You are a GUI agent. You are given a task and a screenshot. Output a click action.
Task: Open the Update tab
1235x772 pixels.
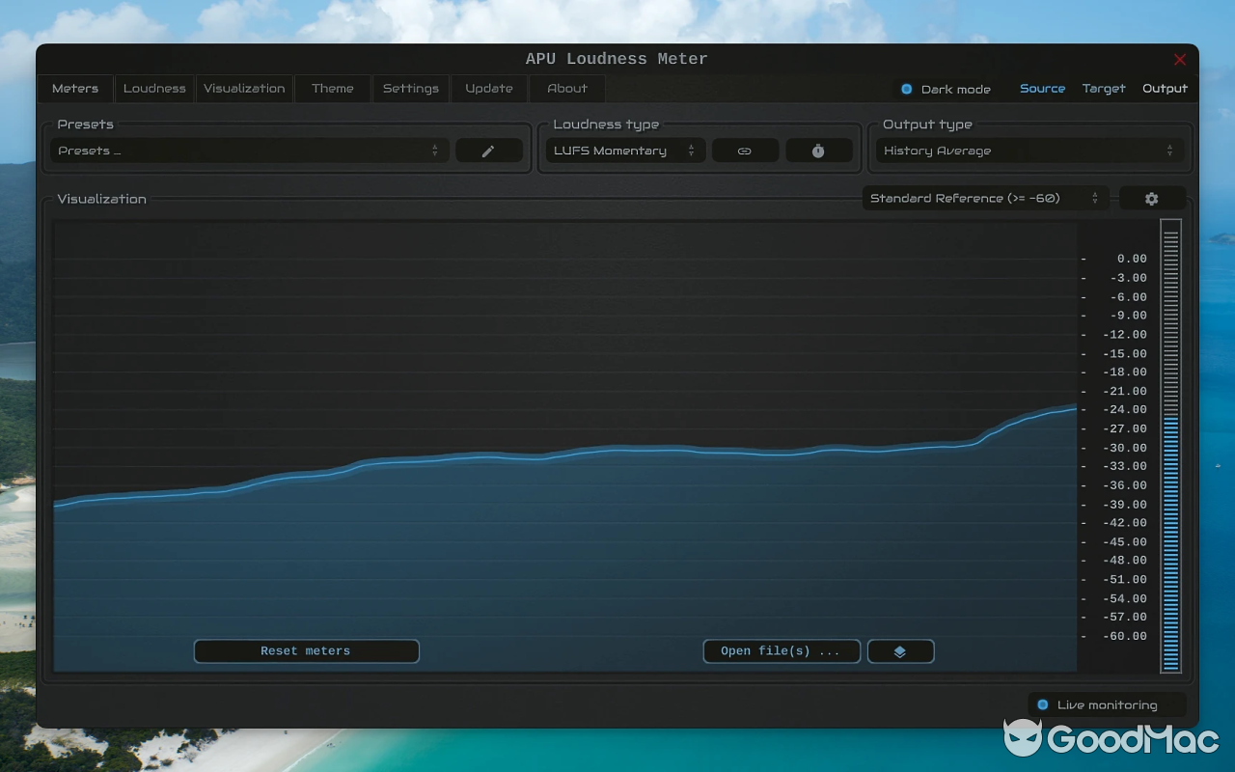[489, 88]
